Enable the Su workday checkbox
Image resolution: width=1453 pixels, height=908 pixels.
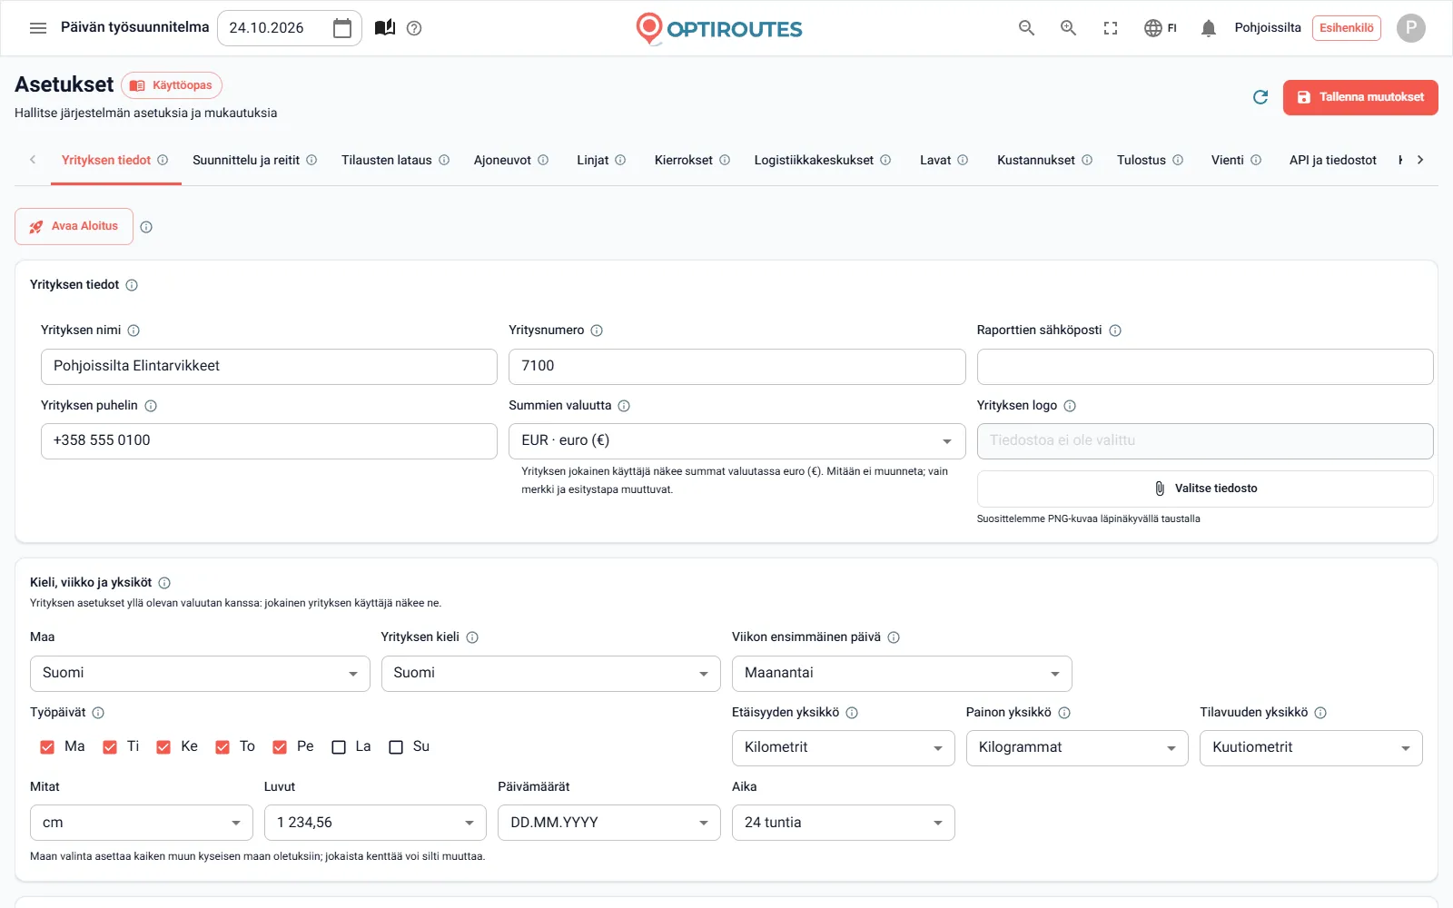click(x=396, y=747)
